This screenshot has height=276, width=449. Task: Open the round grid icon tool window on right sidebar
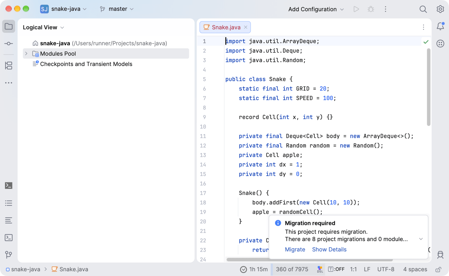point(440,44)
